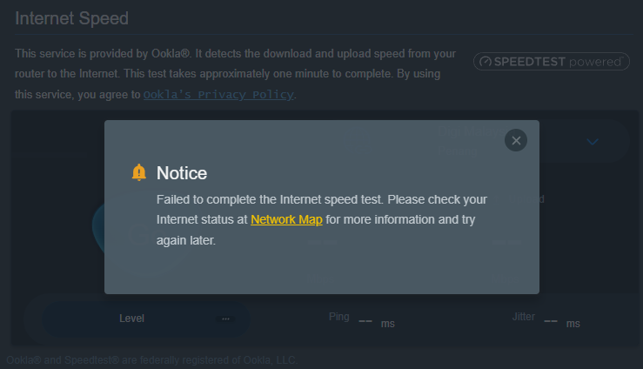
Task: Click the Ookla service description paragraph
Action: tap(236, 74)
